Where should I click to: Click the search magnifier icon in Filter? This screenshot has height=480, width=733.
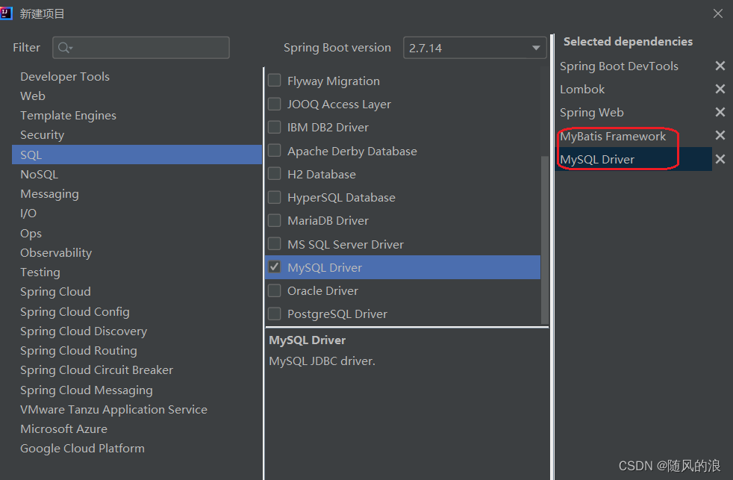click(64, 48)
